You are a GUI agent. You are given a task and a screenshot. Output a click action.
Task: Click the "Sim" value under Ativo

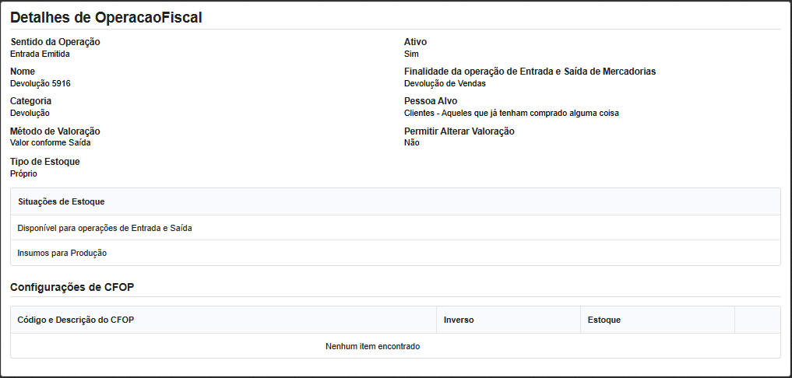[x=411, y=54]
